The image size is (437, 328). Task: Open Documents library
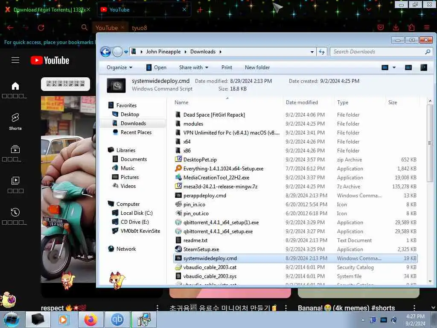[x=134, y=159]
